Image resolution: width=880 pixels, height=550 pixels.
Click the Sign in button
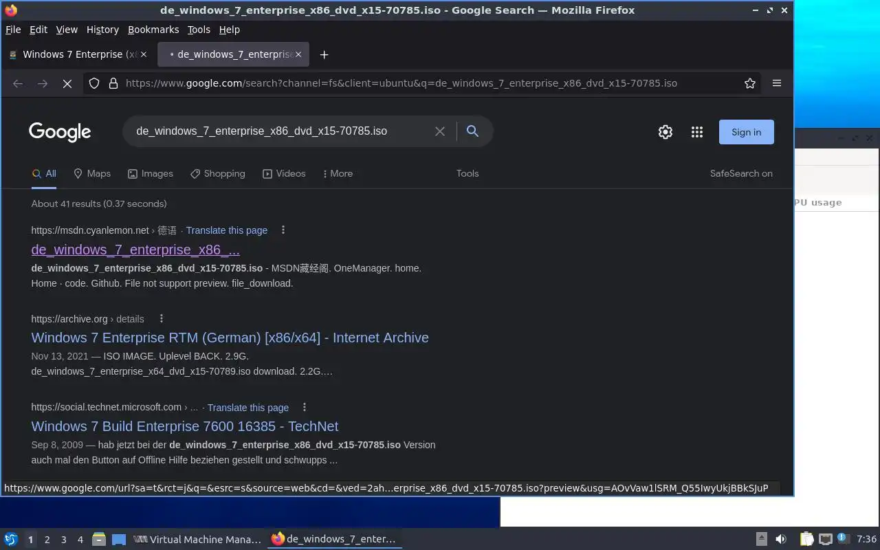(747, 132)
